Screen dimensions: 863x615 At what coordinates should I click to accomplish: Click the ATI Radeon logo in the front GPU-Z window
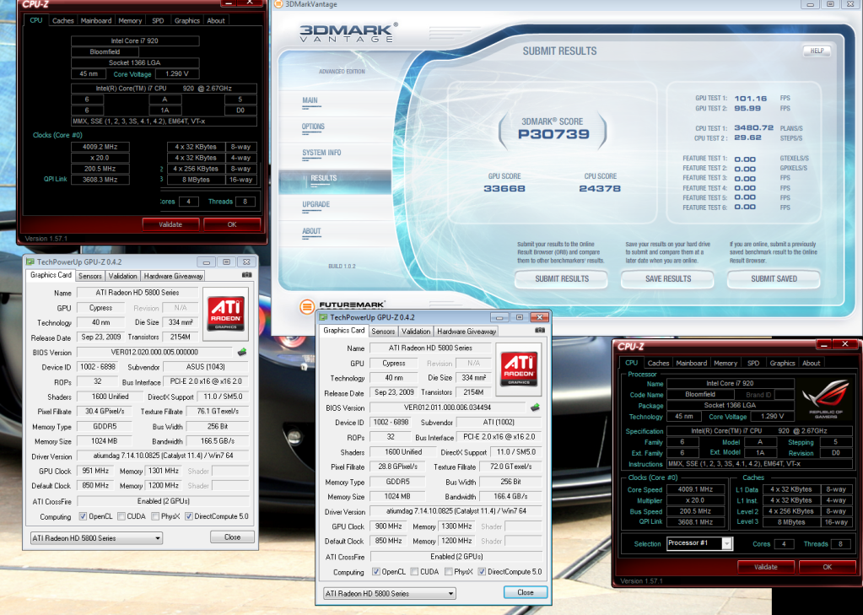click(x=518, y=369)
